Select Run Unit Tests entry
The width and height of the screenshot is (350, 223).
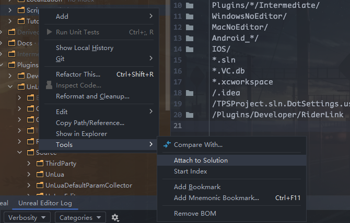(99, 32)
